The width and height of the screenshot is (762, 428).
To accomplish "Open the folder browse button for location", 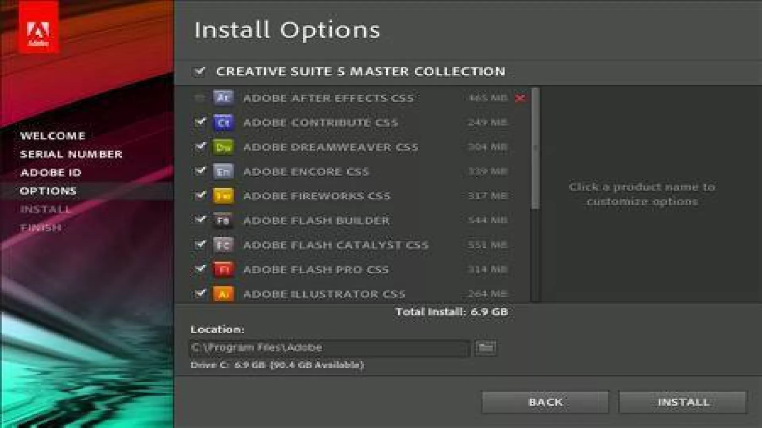I will tap(485, 348).
